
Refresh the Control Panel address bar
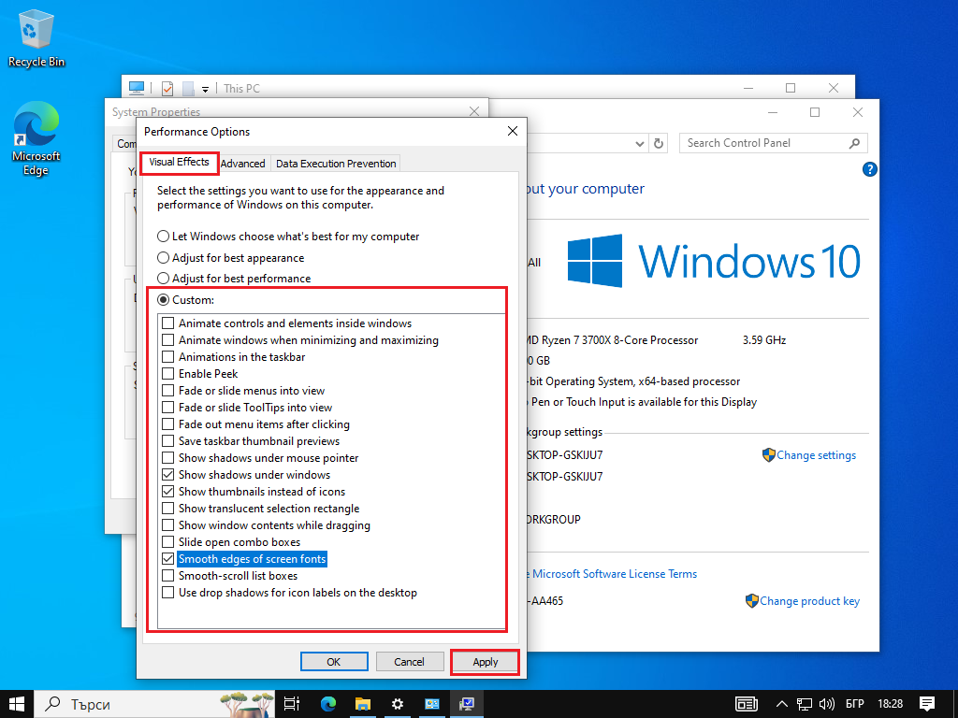pyautogui.click(x=658, y=143)
